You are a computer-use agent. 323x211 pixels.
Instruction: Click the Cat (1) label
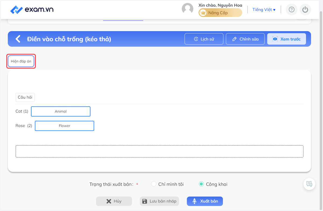tap(22, 111)
